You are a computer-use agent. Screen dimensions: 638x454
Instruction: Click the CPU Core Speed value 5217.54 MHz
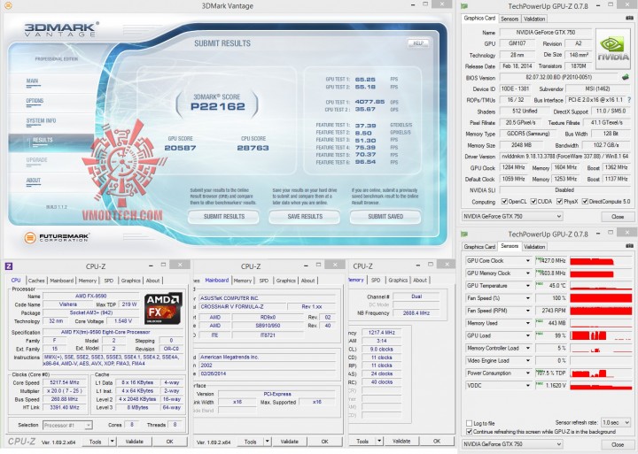pos(65,382)
